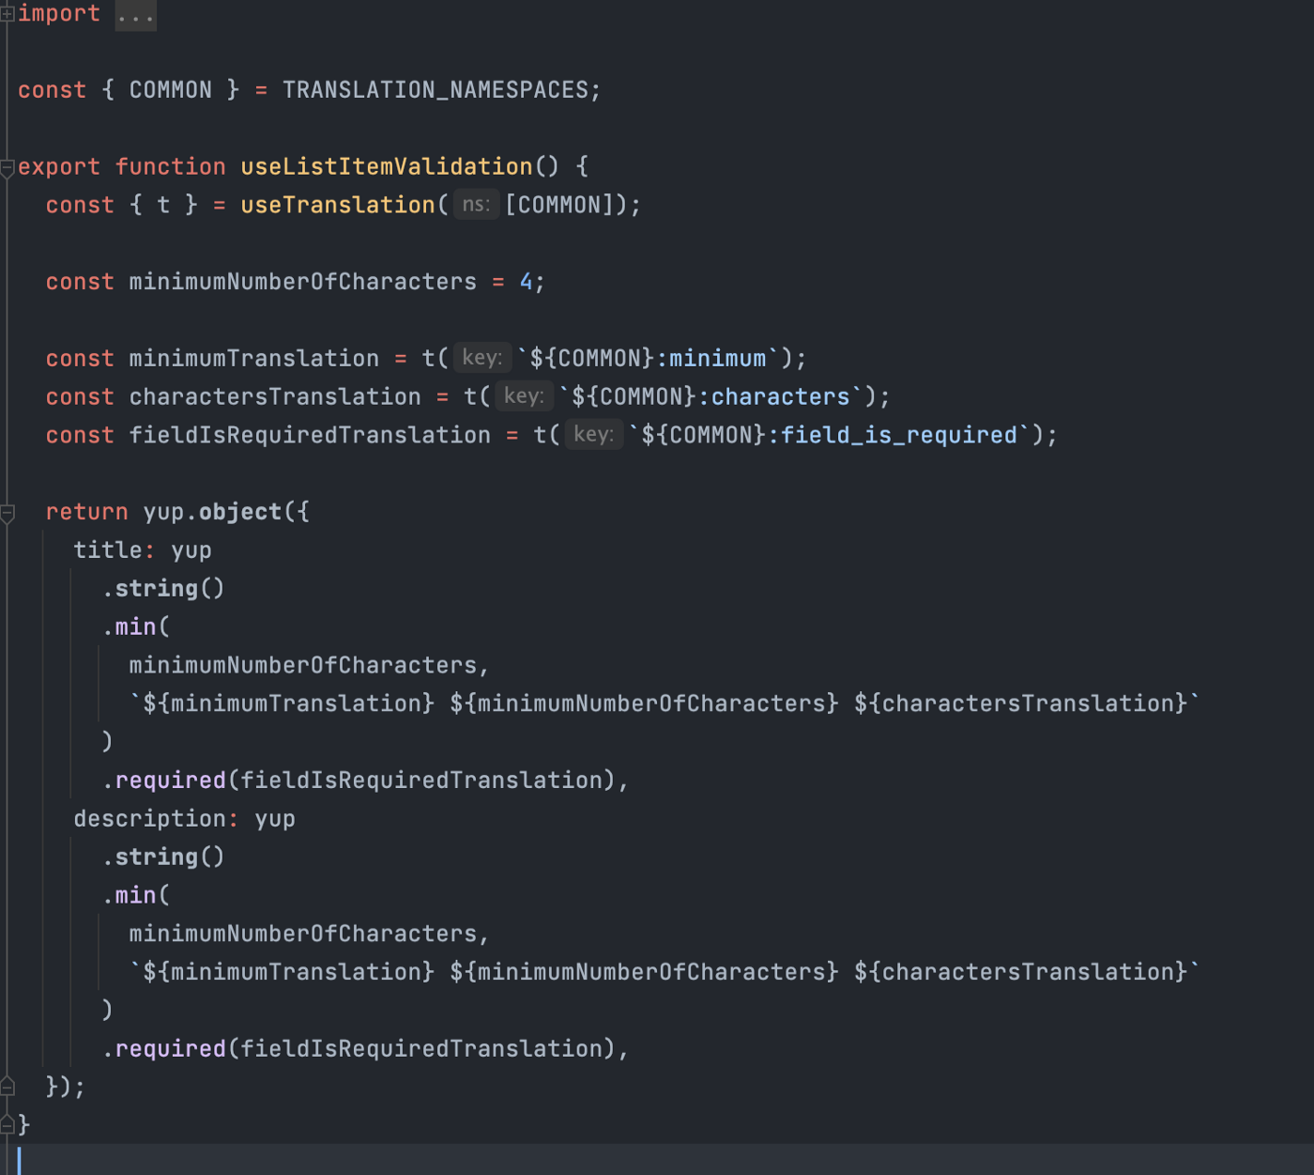Select the number 4 in minimumNumberOfCharacters

[527, 281]
